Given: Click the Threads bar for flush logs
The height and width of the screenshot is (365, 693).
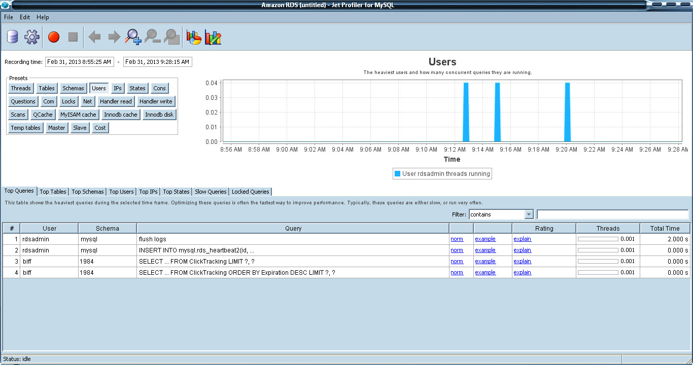Looking at the screenshot, I should [x=598, y=239].
